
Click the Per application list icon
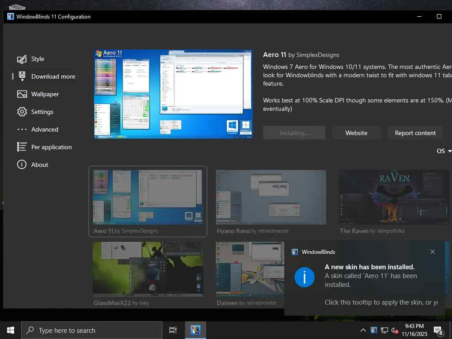(x=22, y=147)
